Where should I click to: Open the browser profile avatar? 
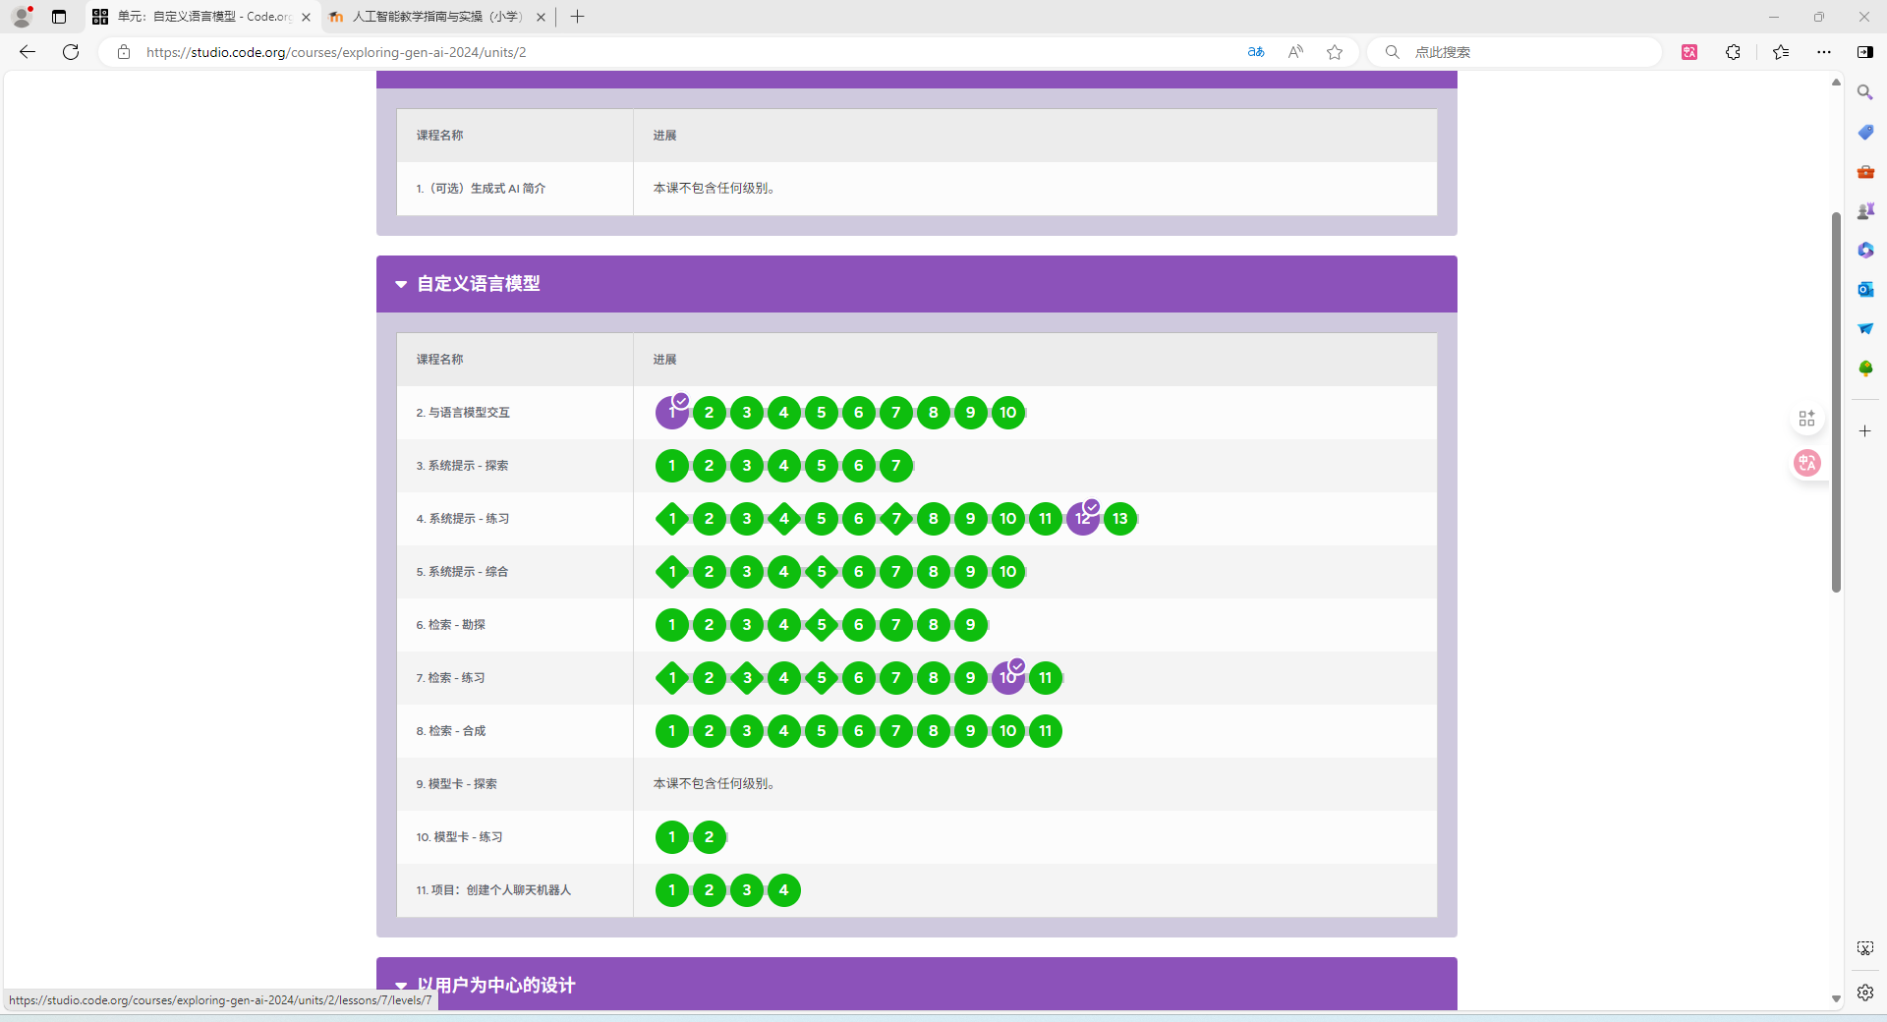point(22,17)
